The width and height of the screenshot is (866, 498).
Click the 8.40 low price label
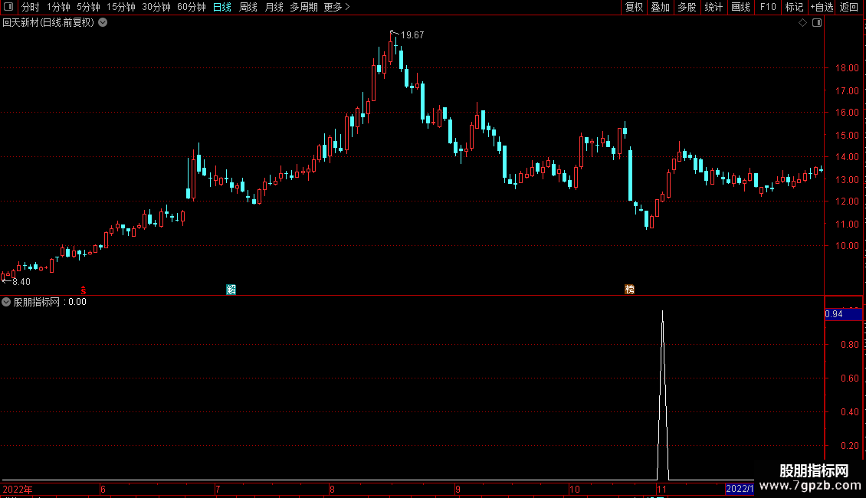(x=21, y=282)
